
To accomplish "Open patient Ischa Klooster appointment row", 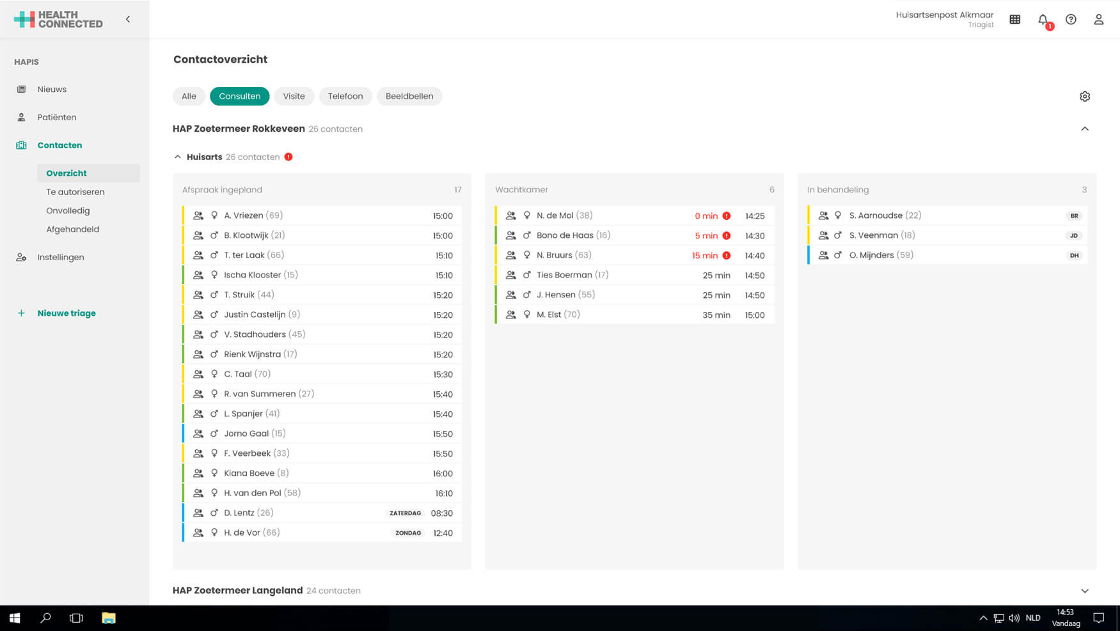I will [321, 275].
